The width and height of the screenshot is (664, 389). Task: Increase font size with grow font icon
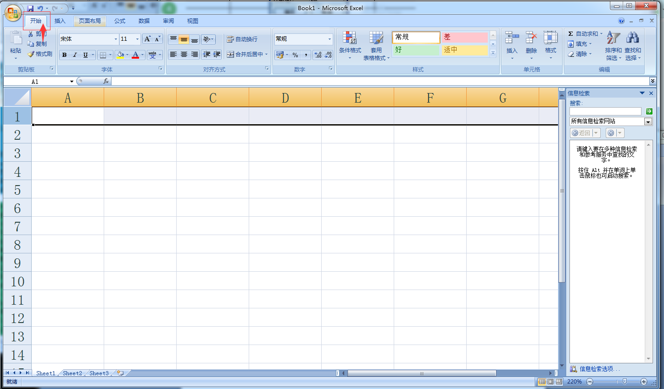tap(147, 39)
